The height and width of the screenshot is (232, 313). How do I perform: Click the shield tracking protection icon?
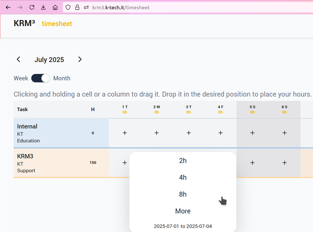coord(68,8)
